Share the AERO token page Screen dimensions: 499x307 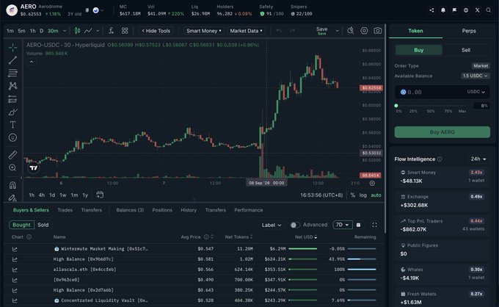point(431,10)
